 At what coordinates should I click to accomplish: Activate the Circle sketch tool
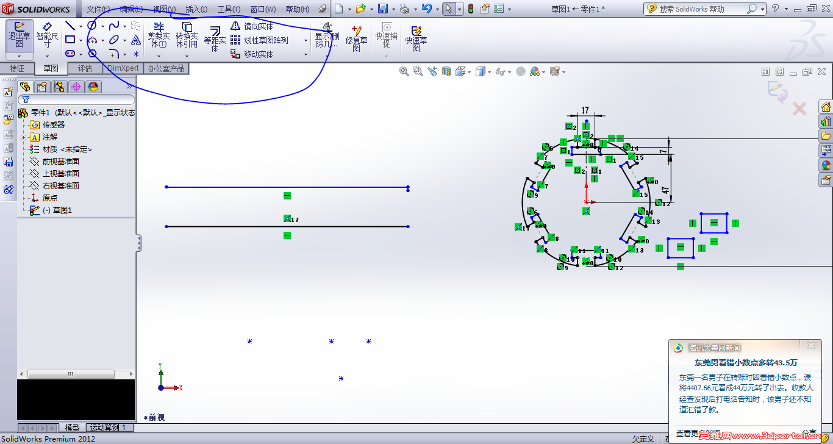tap(92, 26)
